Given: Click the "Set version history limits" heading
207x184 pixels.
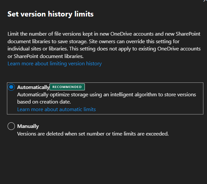Looking at the screenshot, I should (51, 14).
